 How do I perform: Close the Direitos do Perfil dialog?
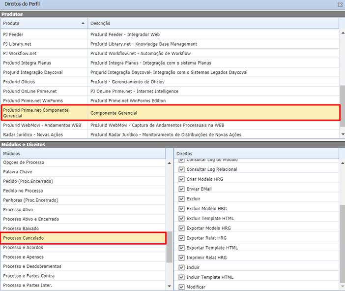pos(340,4)
